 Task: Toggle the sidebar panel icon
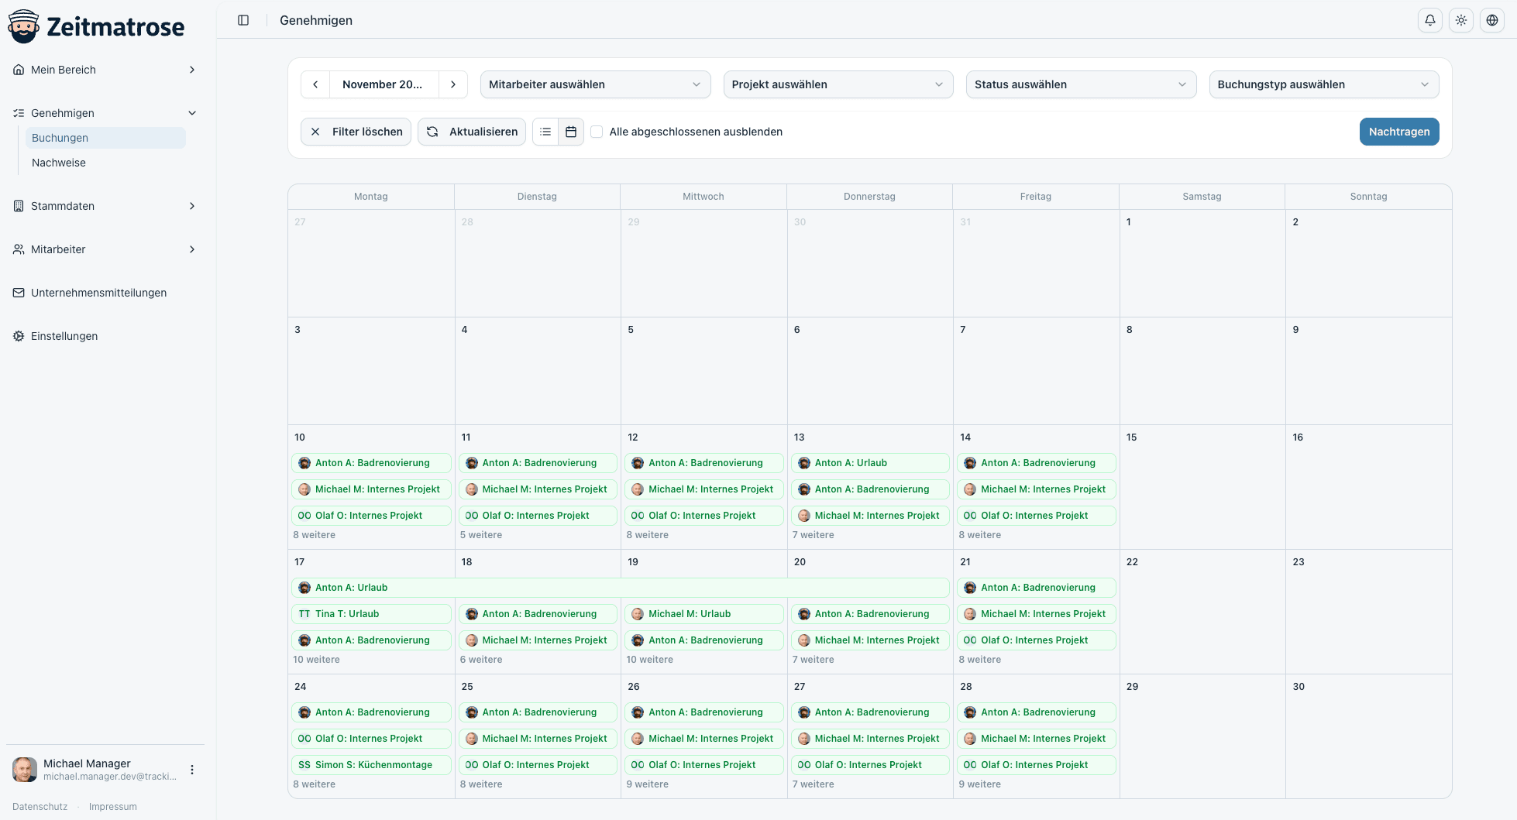(243, 20)
